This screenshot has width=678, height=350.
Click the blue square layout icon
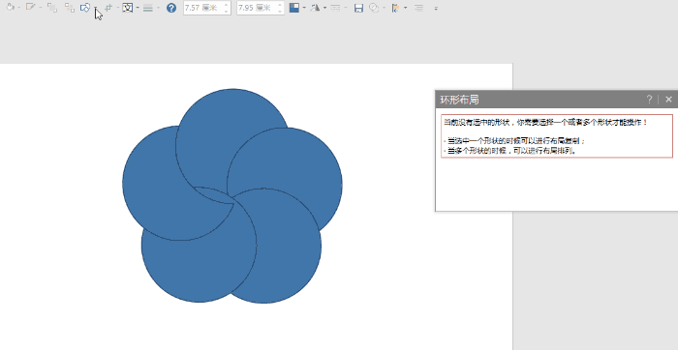tap(294, 8)
